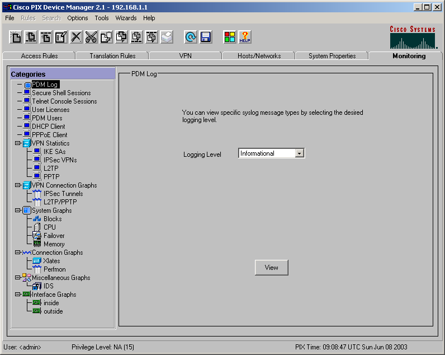Screen dimensions: 445x355
Task: Select DHCP Client in the tree
Action: point(49,127)
